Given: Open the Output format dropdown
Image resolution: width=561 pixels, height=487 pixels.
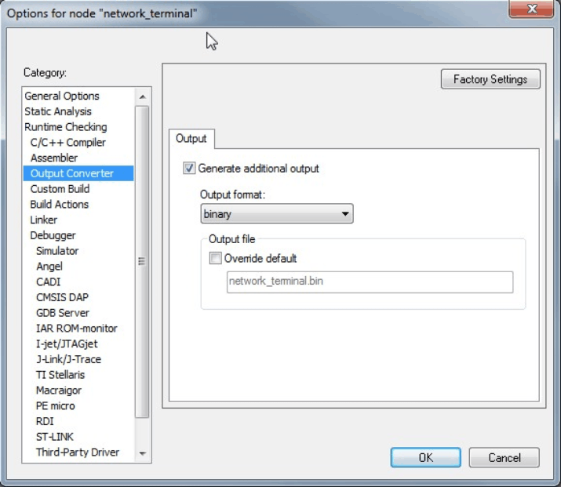Looking at the screenshot, I should click(277, 213).
